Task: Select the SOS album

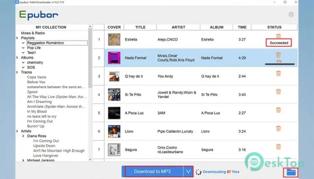Action: (31, 67)
